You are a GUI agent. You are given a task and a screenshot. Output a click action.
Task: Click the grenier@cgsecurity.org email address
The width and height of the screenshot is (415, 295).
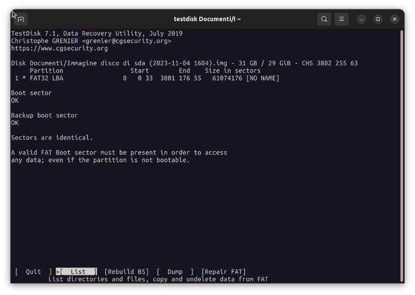tap(126, 41)
